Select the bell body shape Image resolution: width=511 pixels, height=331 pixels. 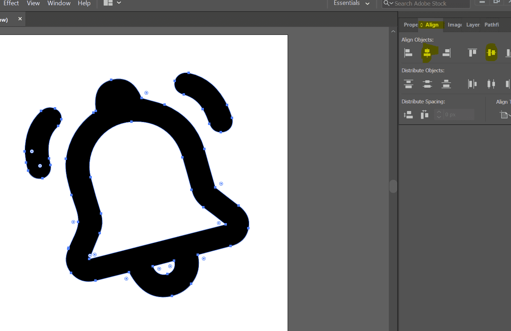click(79, 168)
